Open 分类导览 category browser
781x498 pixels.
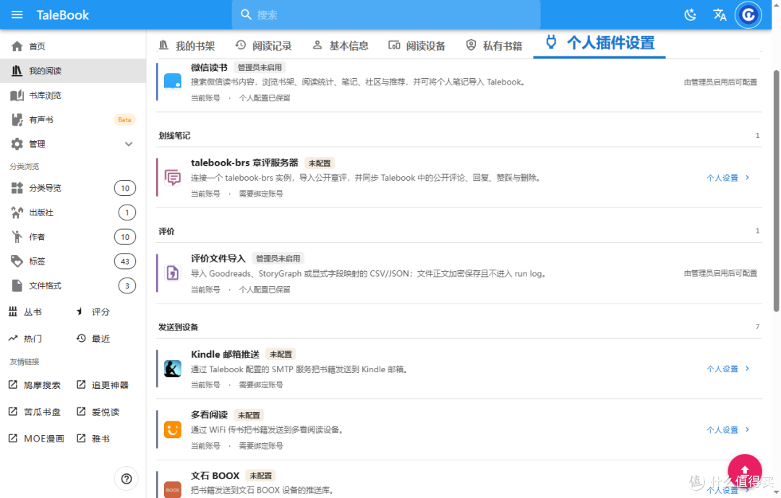tap(73, 188)
